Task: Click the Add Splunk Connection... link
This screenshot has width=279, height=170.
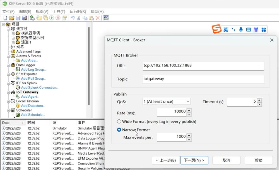Action: [40, 87]
